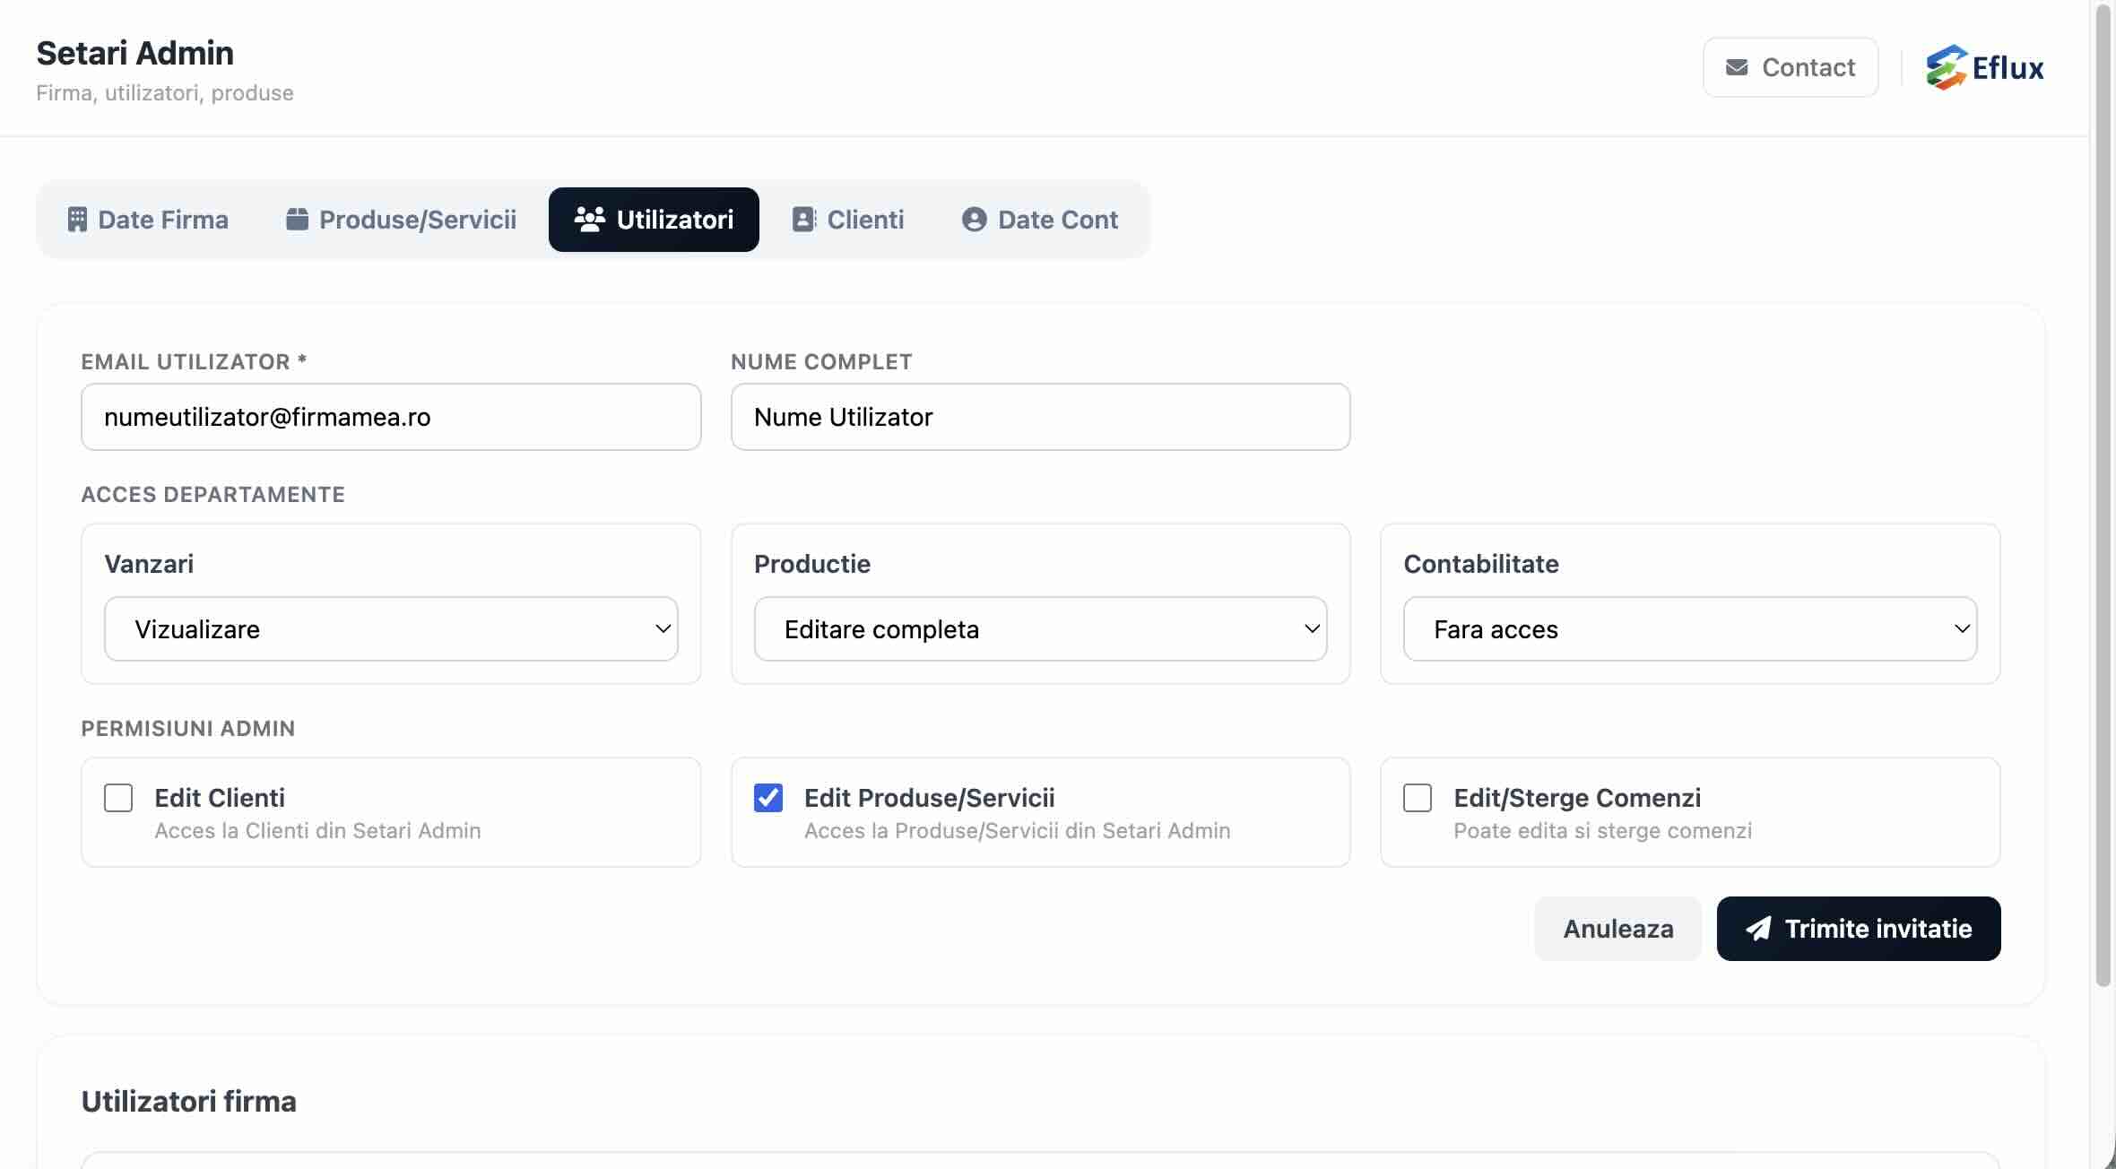Click the 'Productie' department label
The image size is (2116, 1169).
pos(812,564)
